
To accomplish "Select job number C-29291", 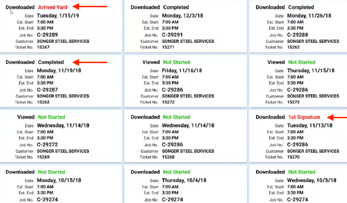I will [x=172, y=35].
